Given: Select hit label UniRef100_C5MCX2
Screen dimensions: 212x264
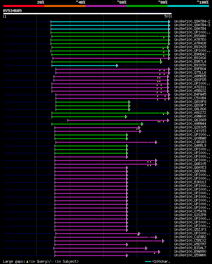Looking at the screenshot, I should click(x=190, y=241).
